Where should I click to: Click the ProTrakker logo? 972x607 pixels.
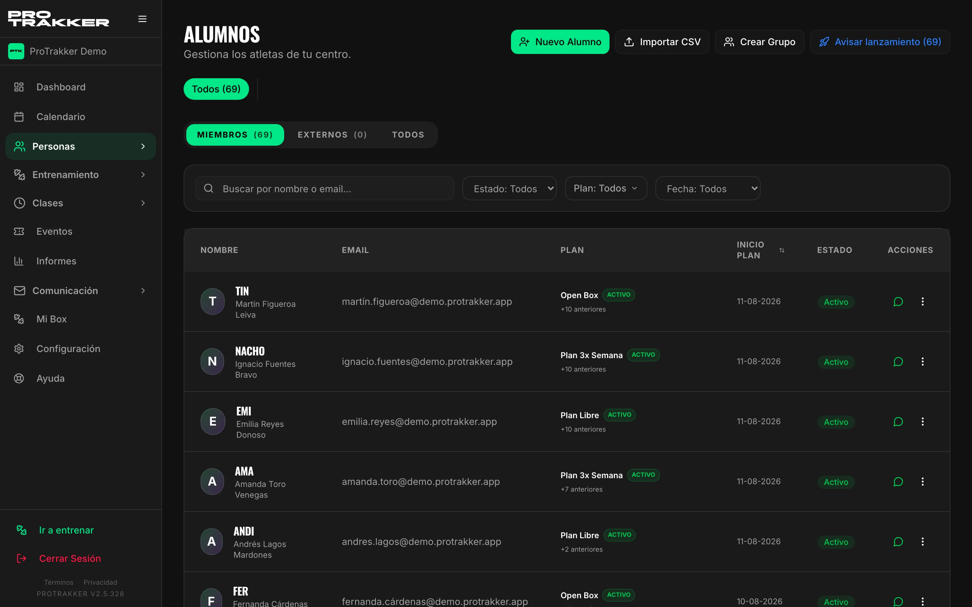click(59, 19)
